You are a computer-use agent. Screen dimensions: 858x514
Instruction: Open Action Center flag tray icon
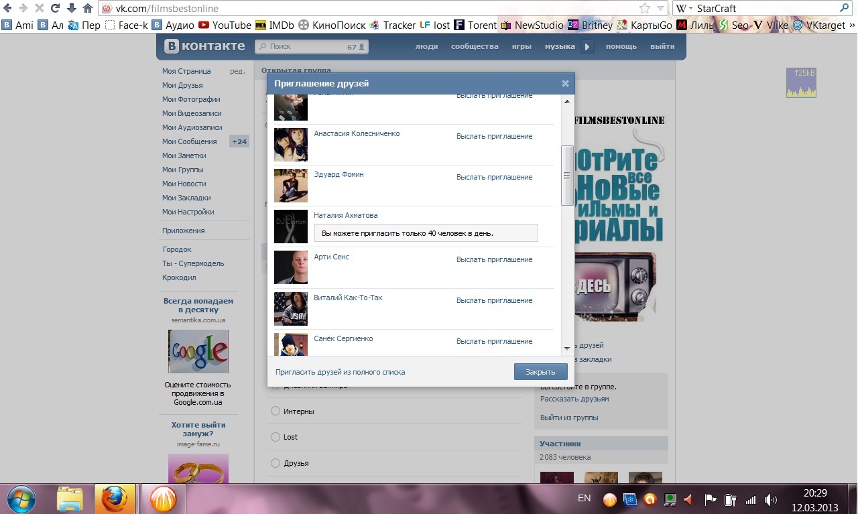point(710,499)
